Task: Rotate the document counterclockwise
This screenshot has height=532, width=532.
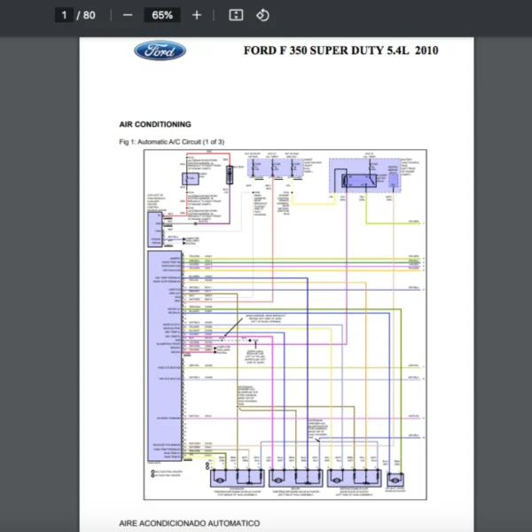Action: [x=262, y=15]
